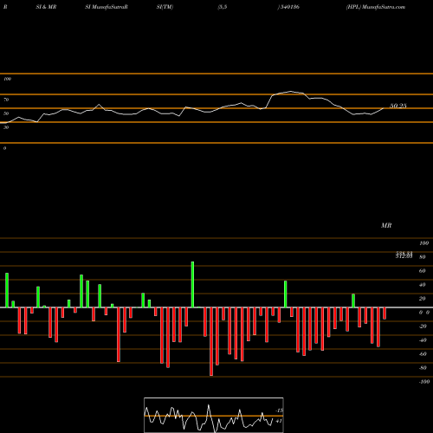Click the 'SI(TM)' header text

(x=165, y=7)
